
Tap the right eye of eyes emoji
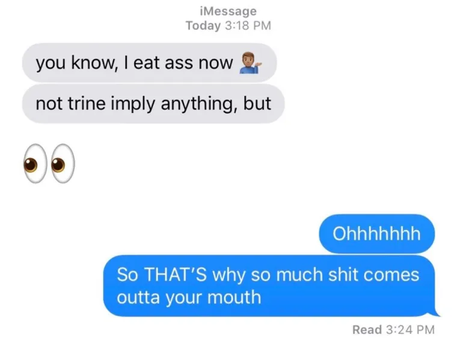(x=63, y=163)
